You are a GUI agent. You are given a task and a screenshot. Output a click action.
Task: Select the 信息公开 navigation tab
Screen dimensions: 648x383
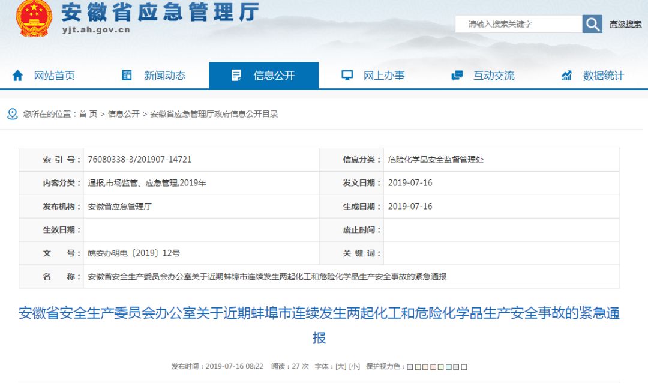click(x=263, y=76)
